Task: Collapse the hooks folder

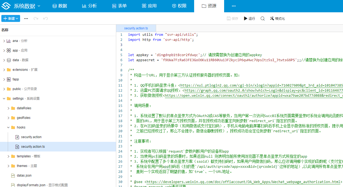Action: (x=8, y=127)
